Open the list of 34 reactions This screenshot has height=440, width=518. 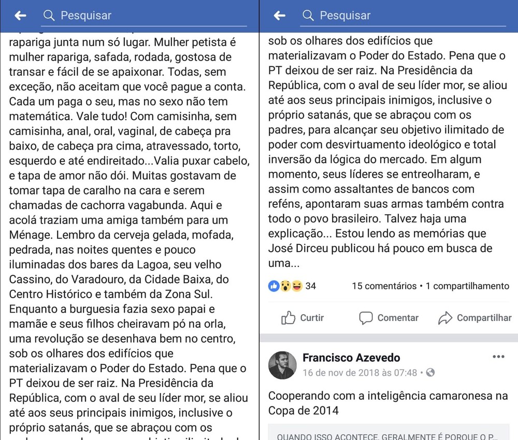pyautogui.click(x=311, y=286)
